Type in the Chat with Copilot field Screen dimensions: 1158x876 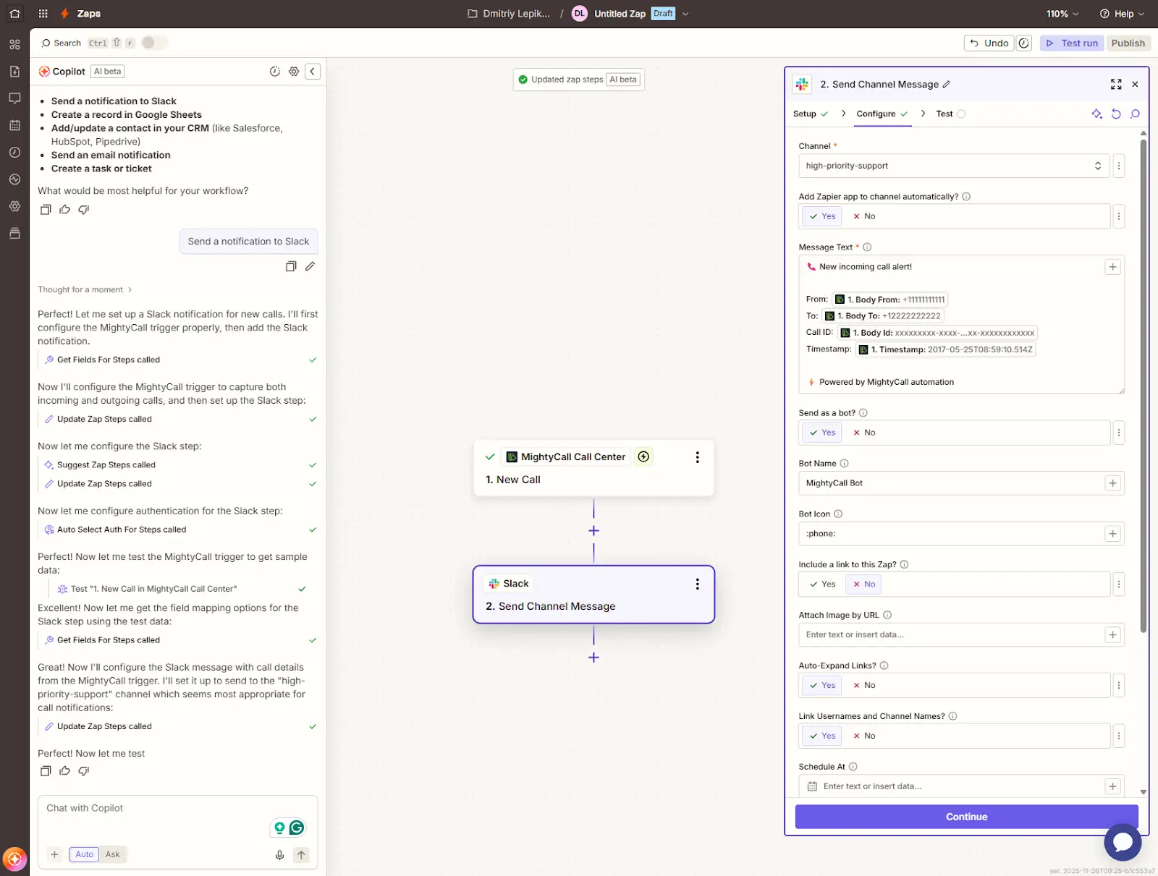[145, 808]
